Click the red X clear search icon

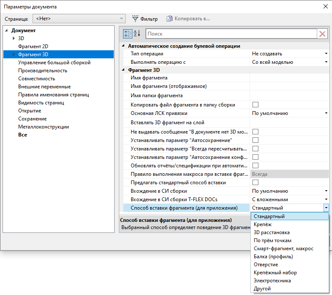tap(322, 34)
